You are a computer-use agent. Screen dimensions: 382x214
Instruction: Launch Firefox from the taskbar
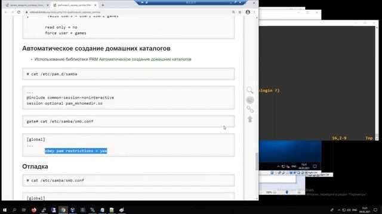pos(34,210)
